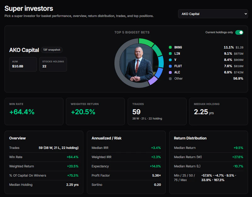The height and width of the screenshot is (197, 252).
Task: Click the Annualized / Risk panel heading
Action: (x=106, y=138)
